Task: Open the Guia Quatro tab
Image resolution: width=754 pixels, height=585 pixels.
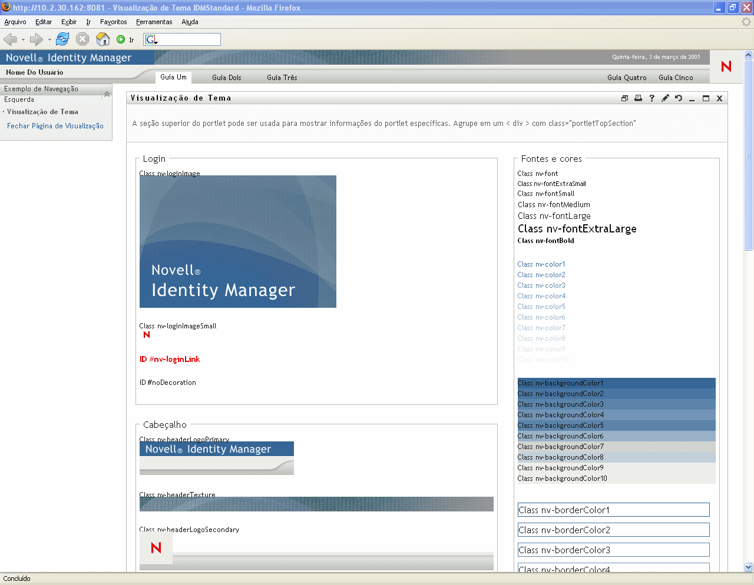Action: click(627, 78)
